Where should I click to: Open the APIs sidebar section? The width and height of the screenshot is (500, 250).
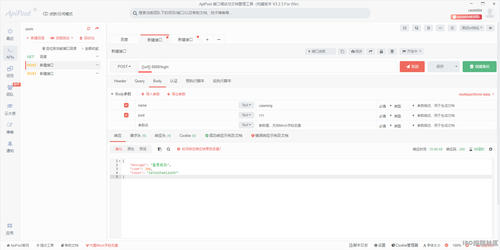(x=10, y=53)
